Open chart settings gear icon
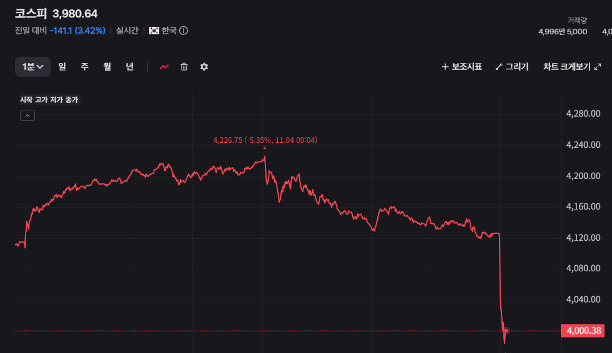Image resolution: width=612 pixels, height=353 pixels. point(204,67)
